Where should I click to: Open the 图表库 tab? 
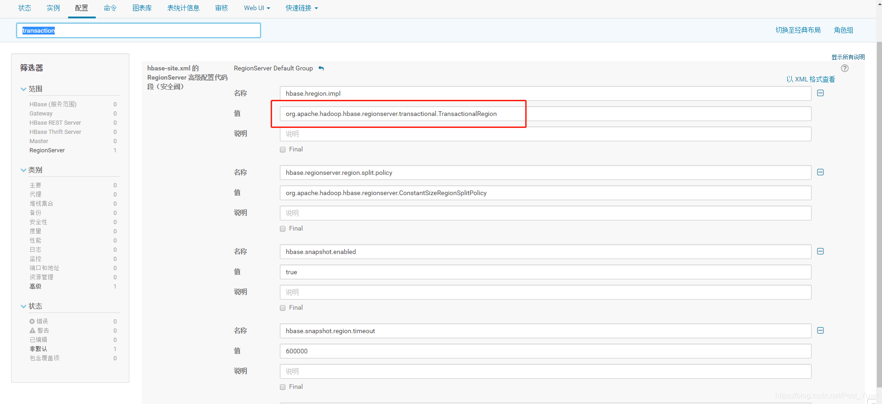[142, 8]
